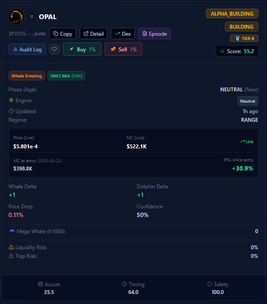Click the Whale Delta value +1

pyautogui.click(x=12, y=195)
